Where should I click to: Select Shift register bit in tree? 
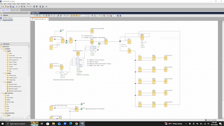pos(14,60)
